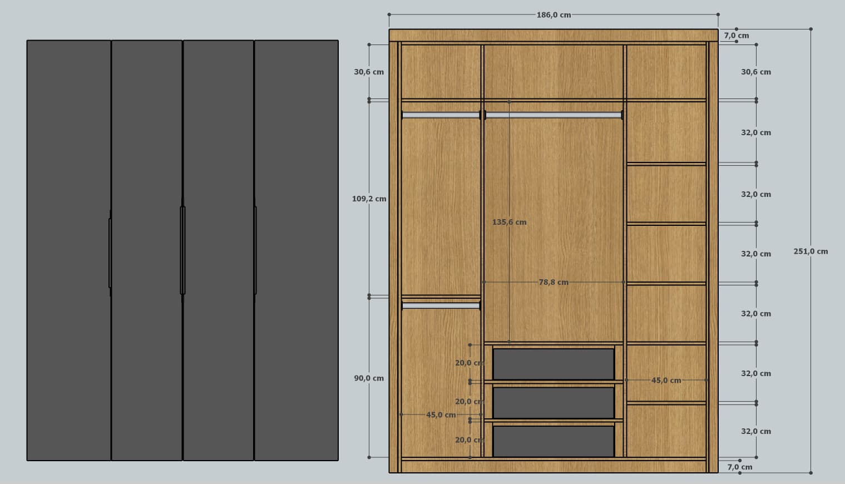Click the 251,0 cm total height label
Screen dimensions: 845x484
[811, 251]
